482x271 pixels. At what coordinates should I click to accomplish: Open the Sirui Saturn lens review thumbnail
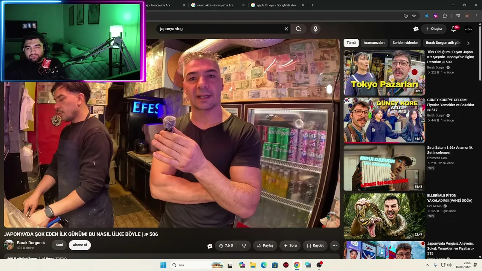pyautogui.click(x=384, y=168)
